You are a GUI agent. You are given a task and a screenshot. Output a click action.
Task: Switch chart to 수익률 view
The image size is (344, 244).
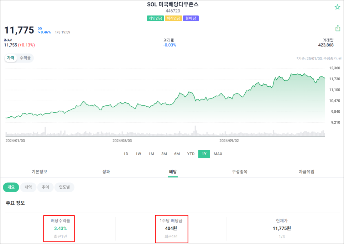tap(25, 58)
